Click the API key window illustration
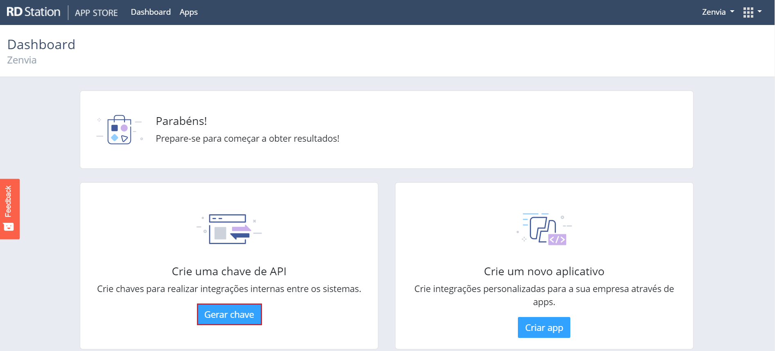This screenshot has width=775, height=351. click(229, 229)
